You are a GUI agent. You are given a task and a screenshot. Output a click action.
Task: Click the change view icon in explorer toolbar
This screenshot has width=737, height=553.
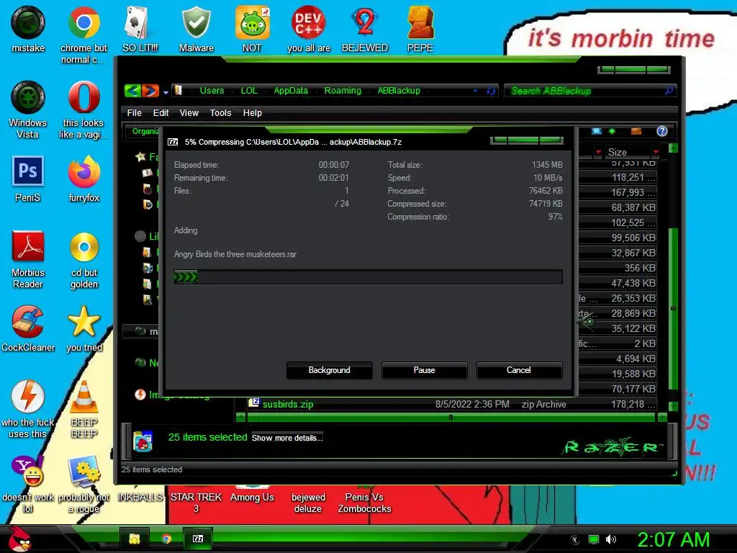pos(597,131)
